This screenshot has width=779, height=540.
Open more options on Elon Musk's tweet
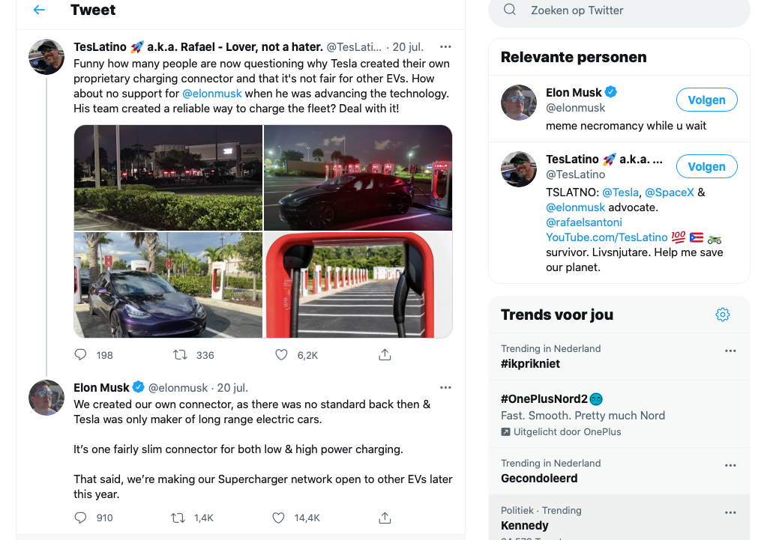tap(445, 387)
